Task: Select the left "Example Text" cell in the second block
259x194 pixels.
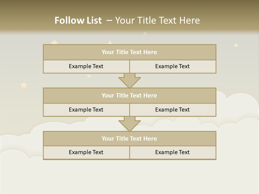Action: coord(86,110)
